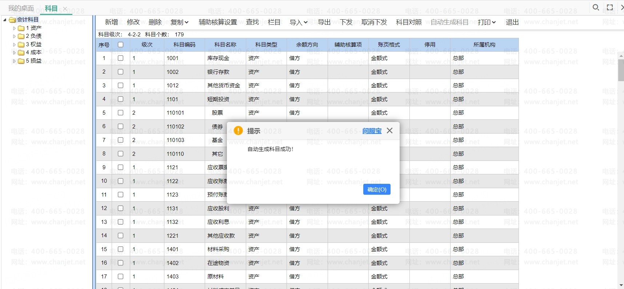The image size is (624, 289).
Task: Close the 科目 tab with its X
Action: [65, 9]
